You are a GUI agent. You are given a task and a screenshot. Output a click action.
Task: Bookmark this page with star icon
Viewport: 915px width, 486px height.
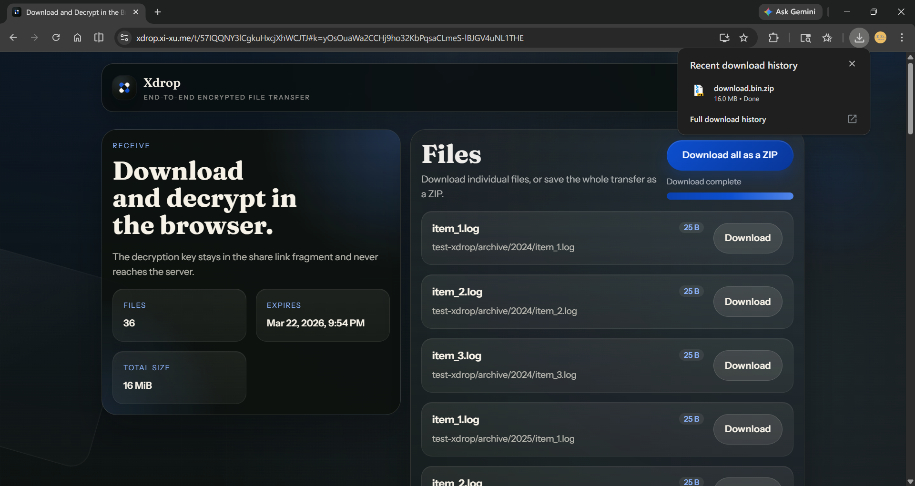coord(744,38)
